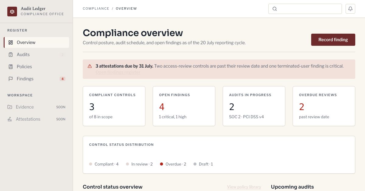The height and width of the screenshot is (191, 365).
Task: Click the Compliance breadcrumb
Action: pos(96,8)
